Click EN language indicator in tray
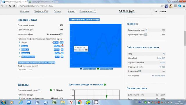This screenshot has width=186, height=105. pos(137,102)
